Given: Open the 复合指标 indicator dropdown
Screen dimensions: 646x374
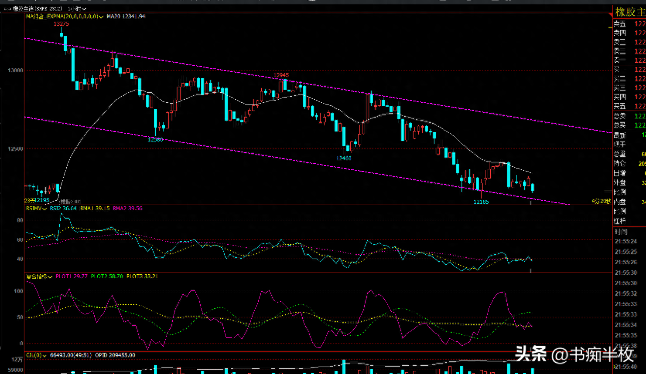Looking at the screenshot, I should click(51, 277).
